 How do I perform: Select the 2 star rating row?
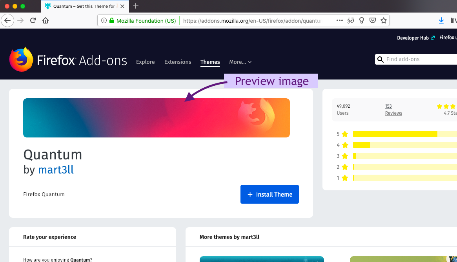(396, 167)
